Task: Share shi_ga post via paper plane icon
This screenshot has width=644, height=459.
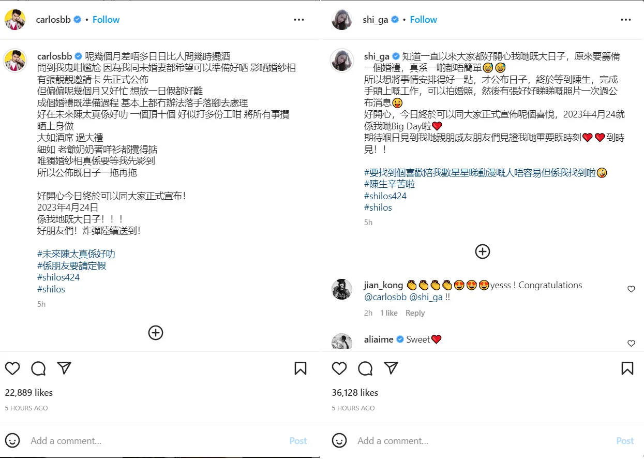Action: click(x=391, y=368)
